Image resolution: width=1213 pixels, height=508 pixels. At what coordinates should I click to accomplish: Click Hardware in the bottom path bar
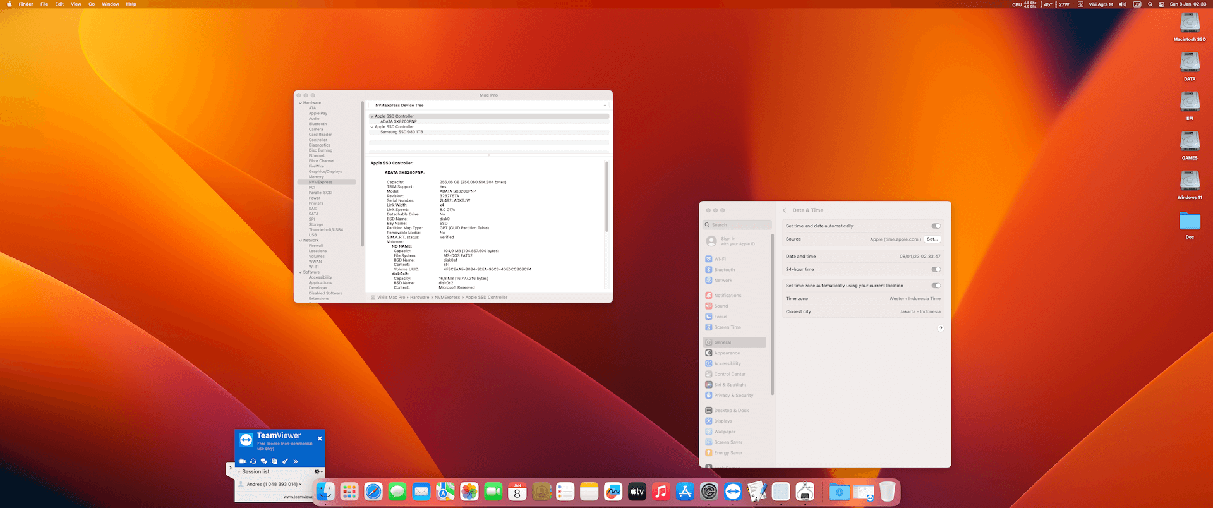point(419,298)
